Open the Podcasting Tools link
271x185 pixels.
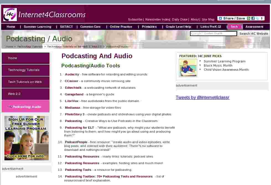tap(78, 170)
